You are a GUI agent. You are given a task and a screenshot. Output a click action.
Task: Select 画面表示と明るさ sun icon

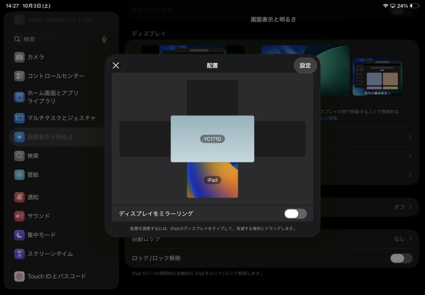click(x=19, y=137)
